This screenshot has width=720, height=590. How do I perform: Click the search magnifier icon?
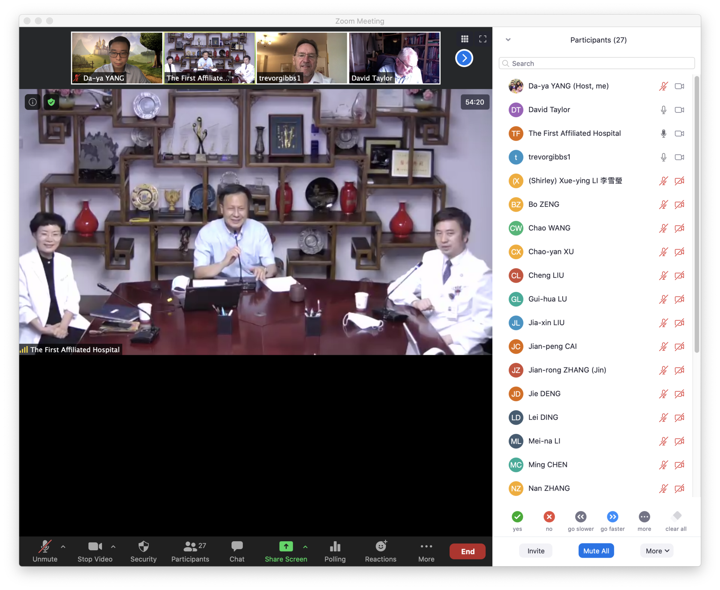click(505, 63)
